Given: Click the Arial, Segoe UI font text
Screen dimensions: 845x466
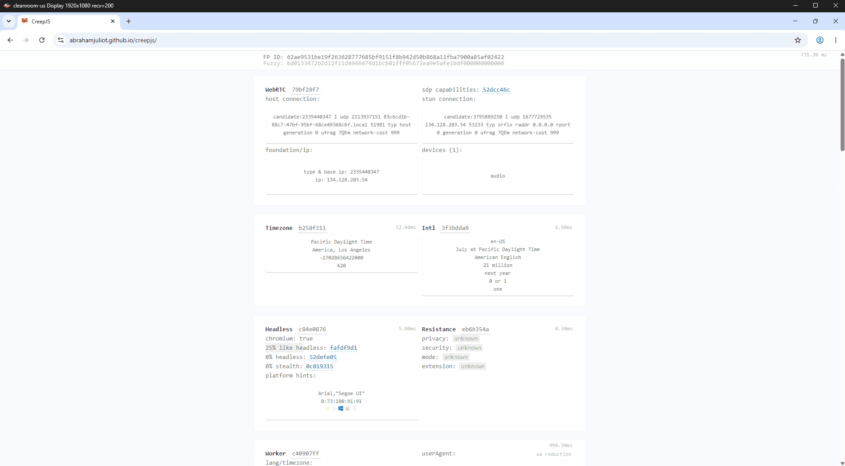Looking at the screenshot, I should pos(341,393).
